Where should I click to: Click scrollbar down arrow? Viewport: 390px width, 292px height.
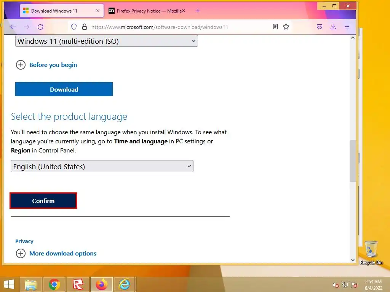[353, 260]
